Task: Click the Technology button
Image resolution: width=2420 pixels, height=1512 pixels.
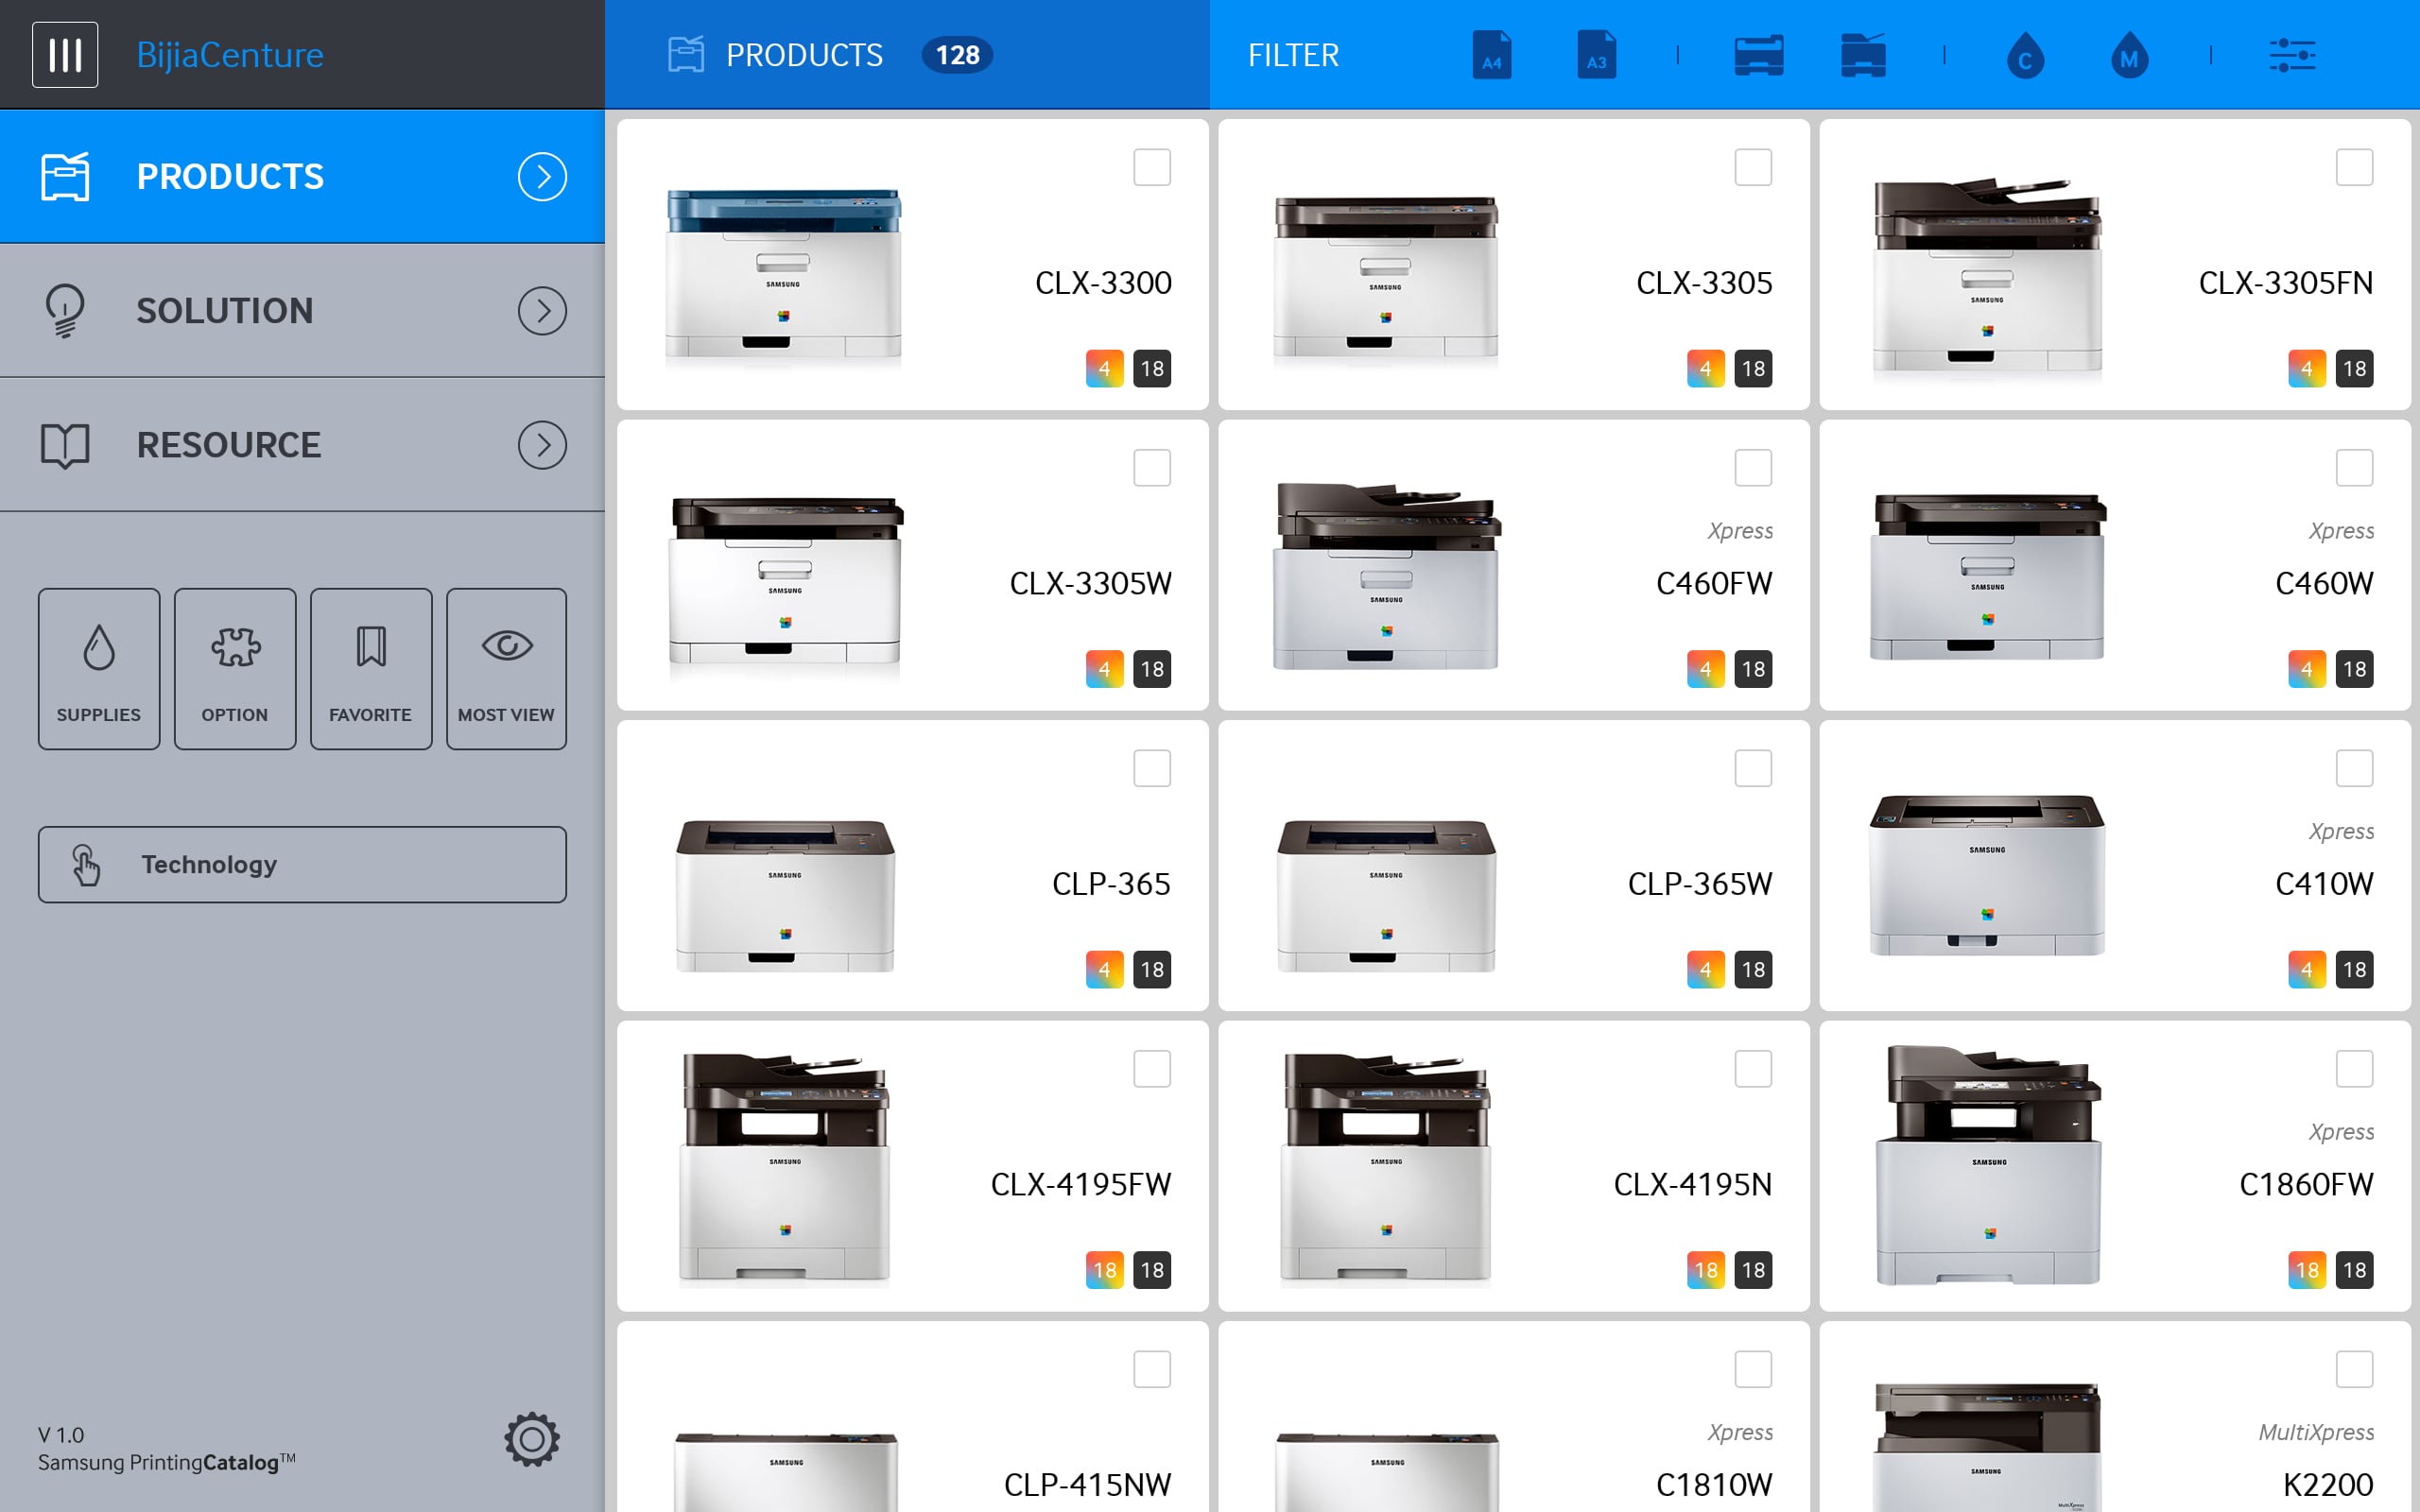Action: click(x=302, y=864)
